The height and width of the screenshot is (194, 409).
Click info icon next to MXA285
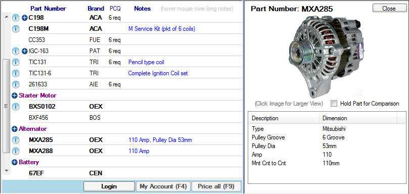[x=16, y=140]
